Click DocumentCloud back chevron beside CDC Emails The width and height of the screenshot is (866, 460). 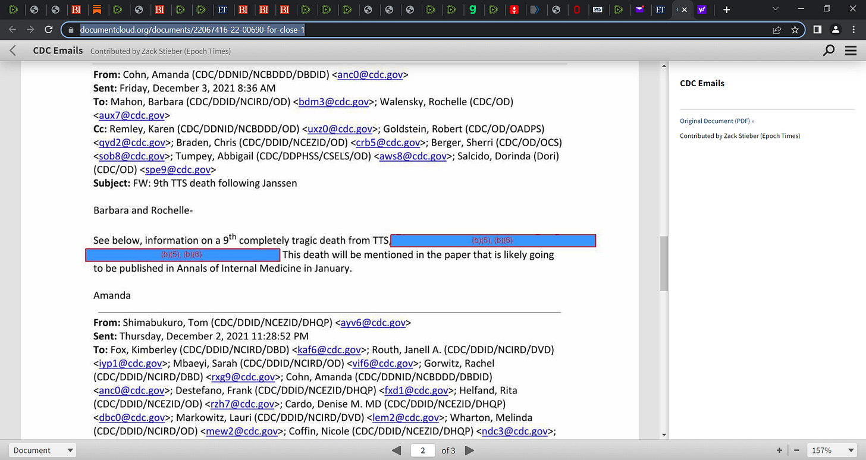click(x=13, y=51)
